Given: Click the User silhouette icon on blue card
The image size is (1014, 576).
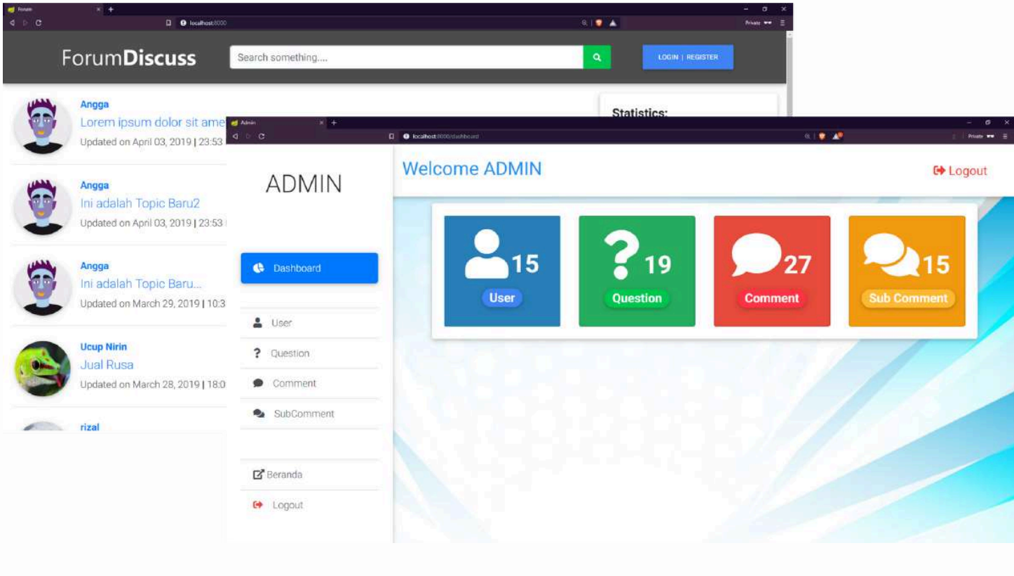Looking at the screenshot, I should coord(486,256).
